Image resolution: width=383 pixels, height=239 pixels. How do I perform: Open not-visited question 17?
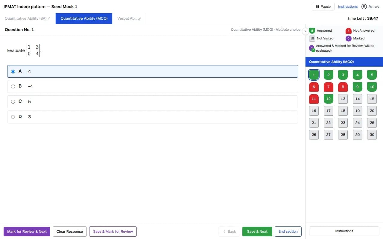[328, 111]
